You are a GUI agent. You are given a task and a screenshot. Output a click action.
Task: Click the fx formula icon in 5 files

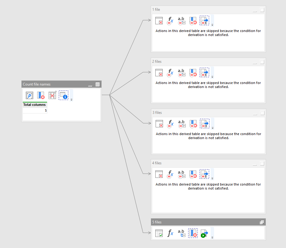tap(170, 233)
